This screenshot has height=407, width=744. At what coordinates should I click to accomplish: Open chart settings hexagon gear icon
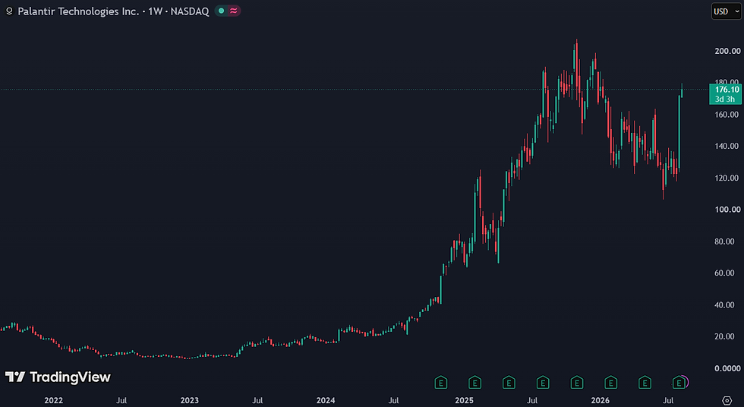[x=727, y=400]
